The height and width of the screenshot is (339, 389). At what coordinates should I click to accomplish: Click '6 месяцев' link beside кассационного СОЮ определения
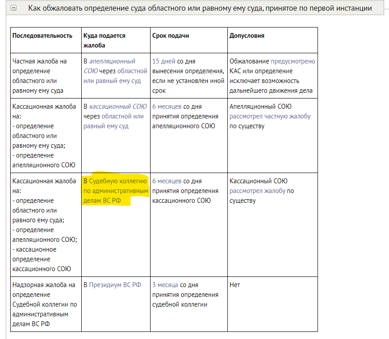coord(167,181)
